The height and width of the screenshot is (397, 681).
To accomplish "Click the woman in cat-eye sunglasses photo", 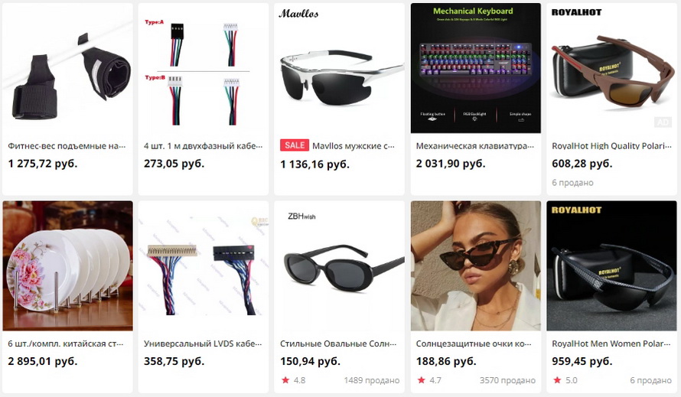I will (x=476, y=266).
